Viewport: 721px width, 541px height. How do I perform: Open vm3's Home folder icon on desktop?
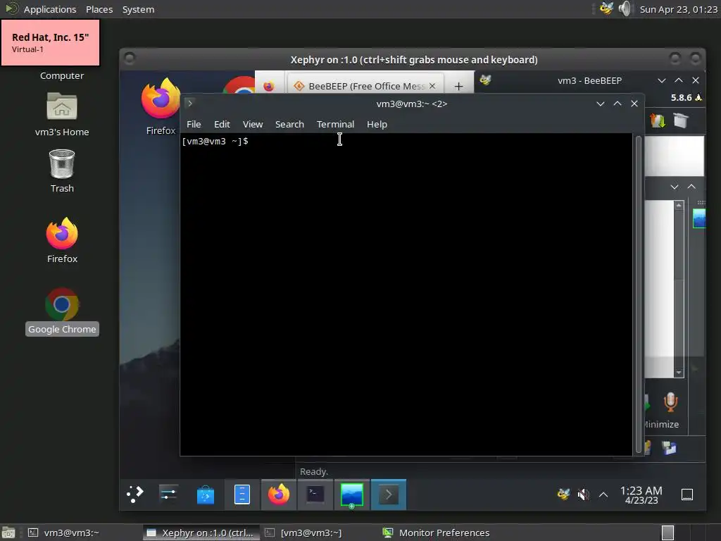tap(62, 114)
